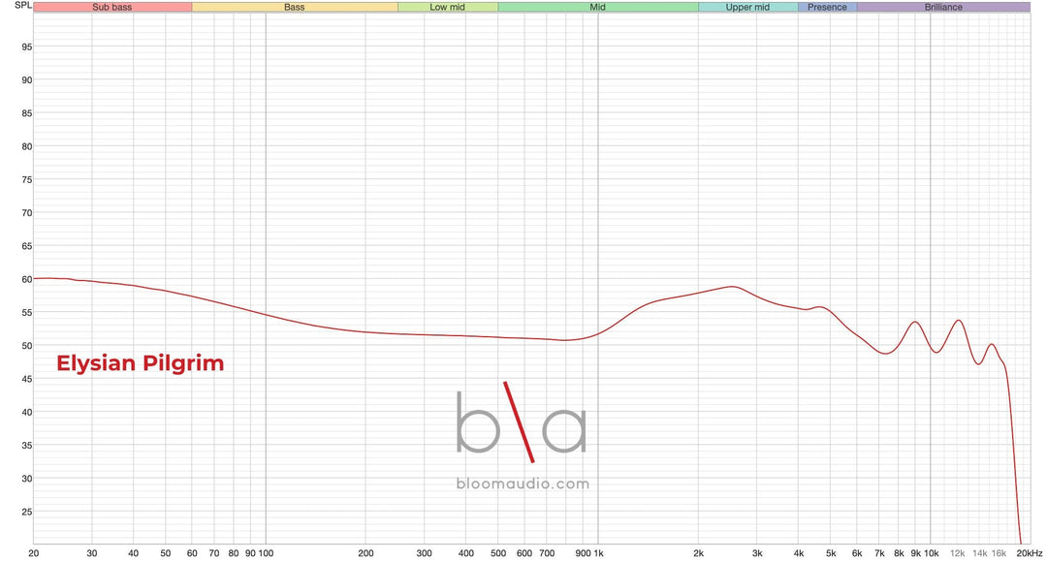Click the 100 Hz frequency tick label
Image resolution: width=1047 pixels, height=561 pixels.
(x=266, y=553)
